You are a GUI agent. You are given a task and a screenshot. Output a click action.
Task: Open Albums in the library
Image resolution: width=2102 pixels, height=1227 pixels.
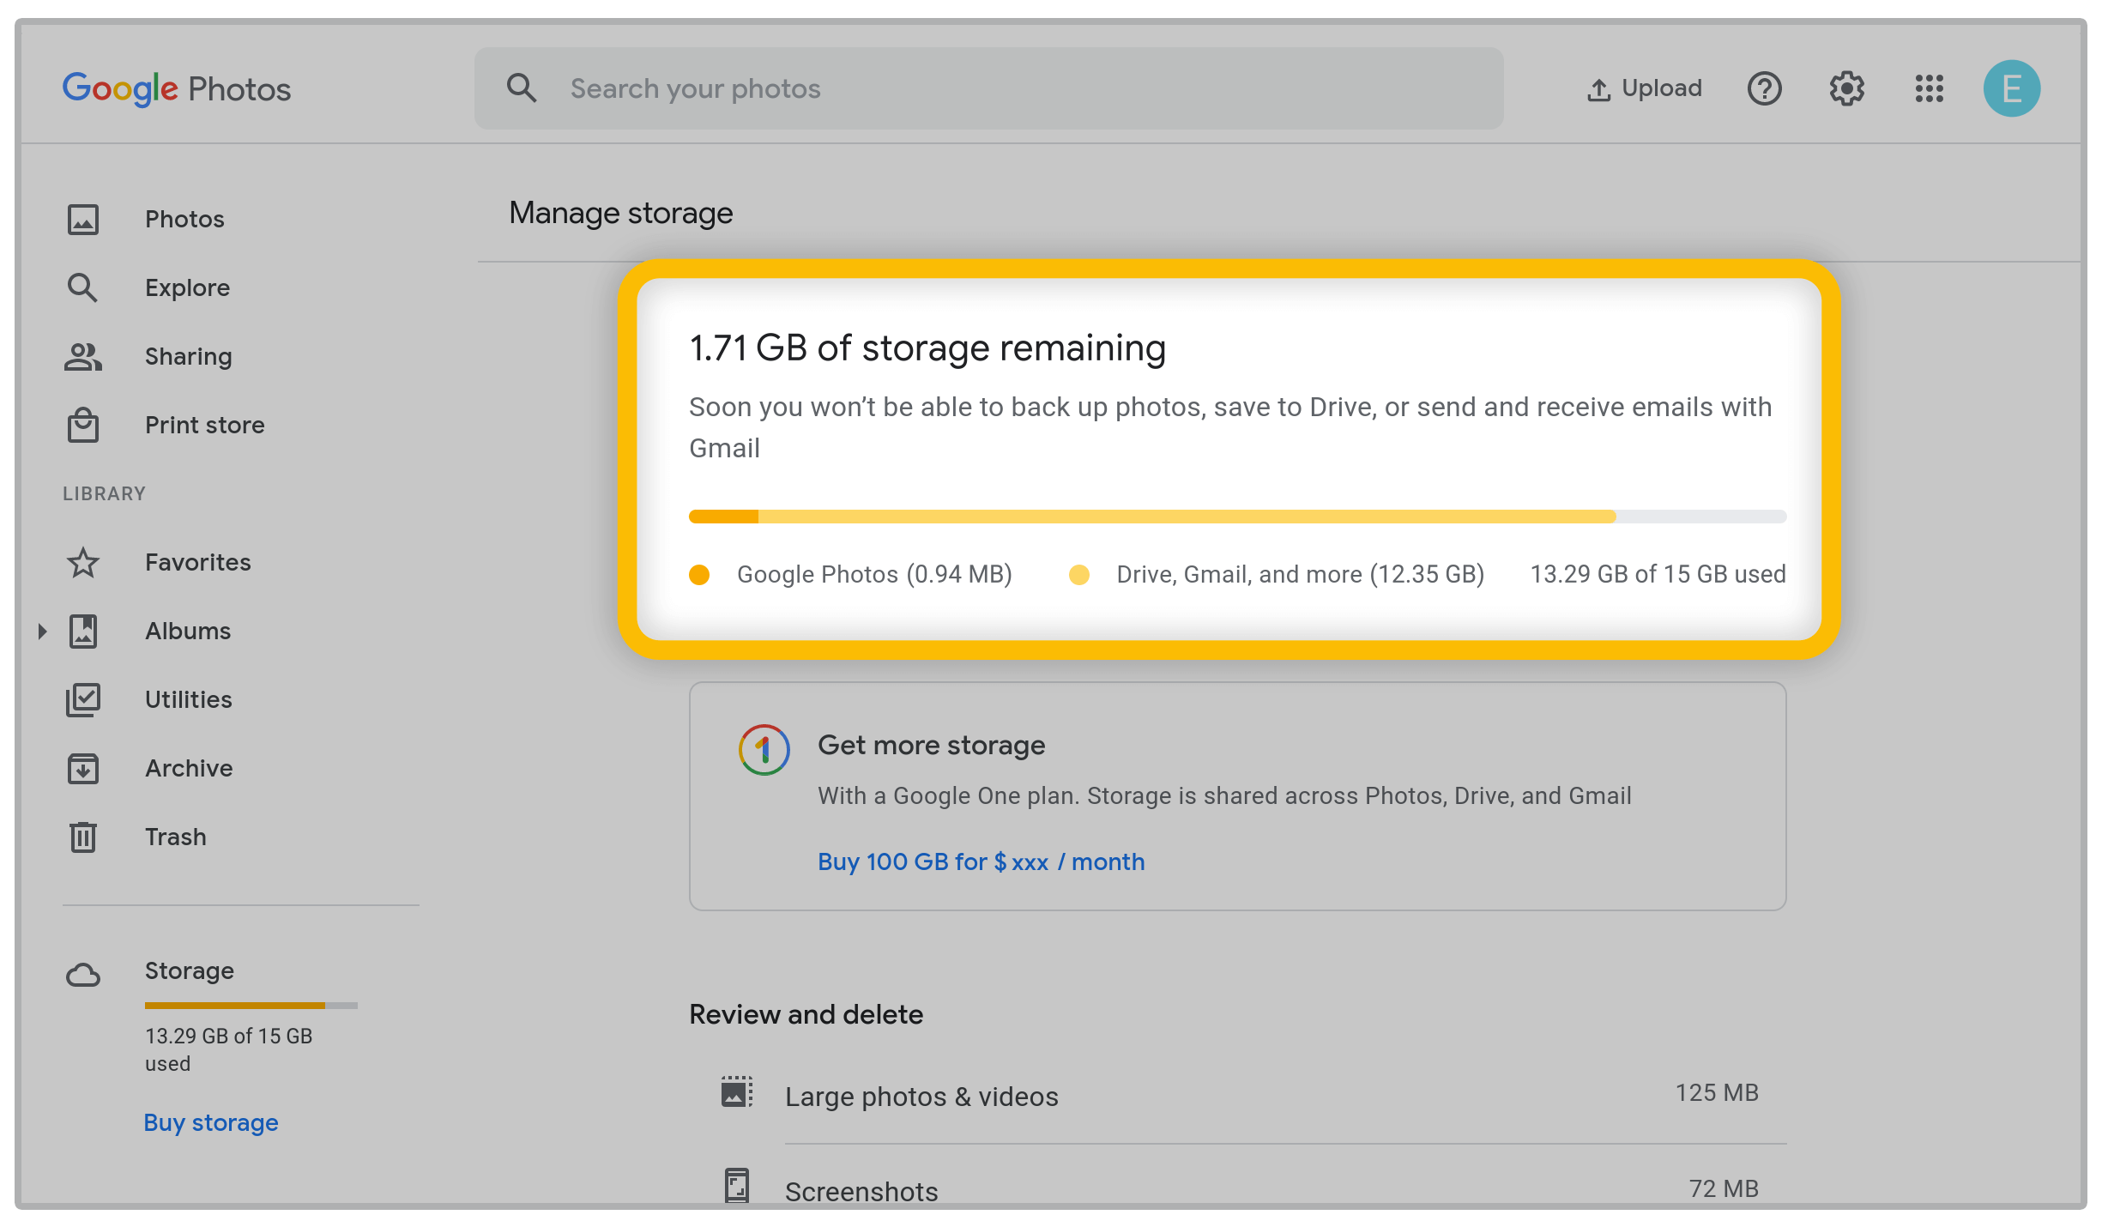coord(188,631)
